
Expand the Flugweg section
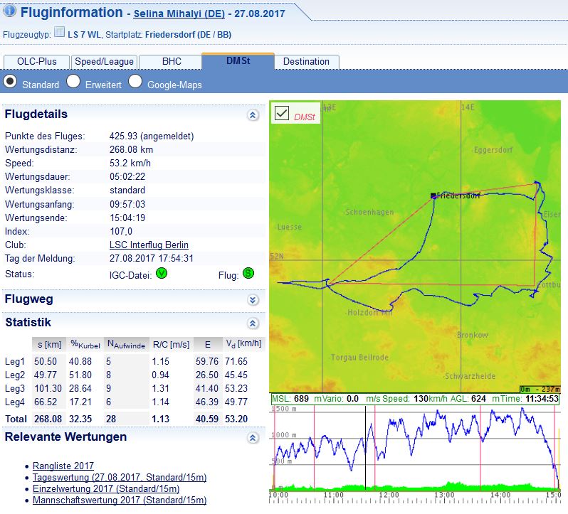pos(253,300)
